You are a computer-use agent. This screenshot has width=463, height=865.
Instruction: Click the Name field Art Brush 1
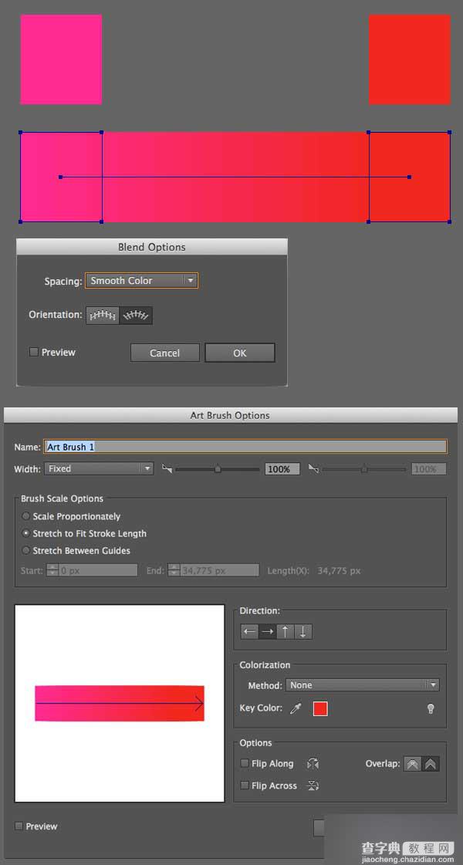point(245,447)
